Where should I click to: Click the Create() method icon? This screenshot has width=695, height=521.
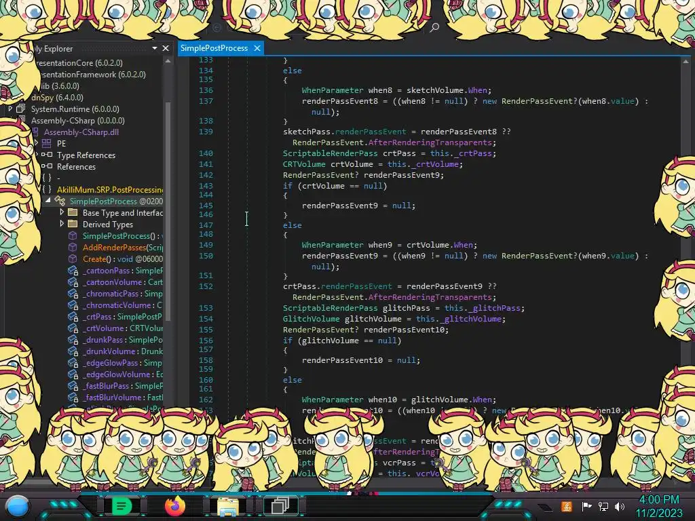point(73,258)
